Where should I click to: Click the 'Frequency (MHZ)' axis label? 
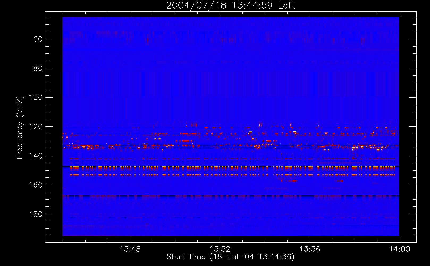click(20, 127)
